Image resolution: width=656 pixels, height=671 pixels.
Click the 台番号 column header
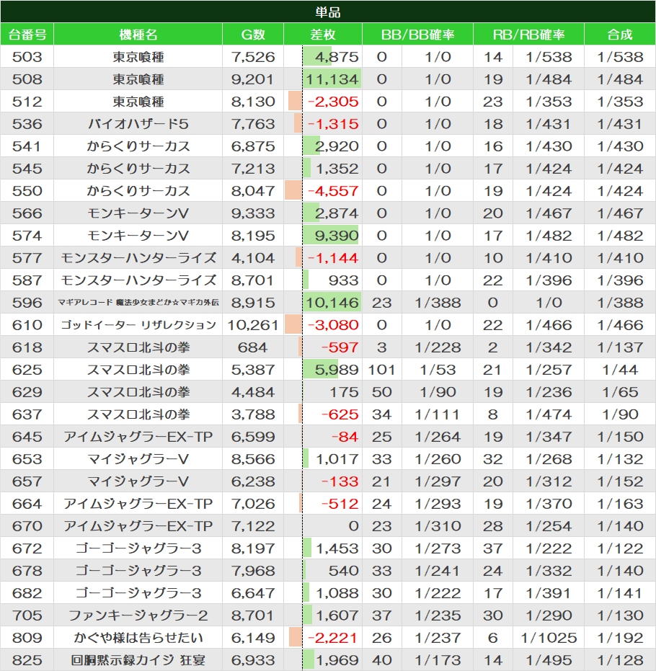[x=27, y=35]
